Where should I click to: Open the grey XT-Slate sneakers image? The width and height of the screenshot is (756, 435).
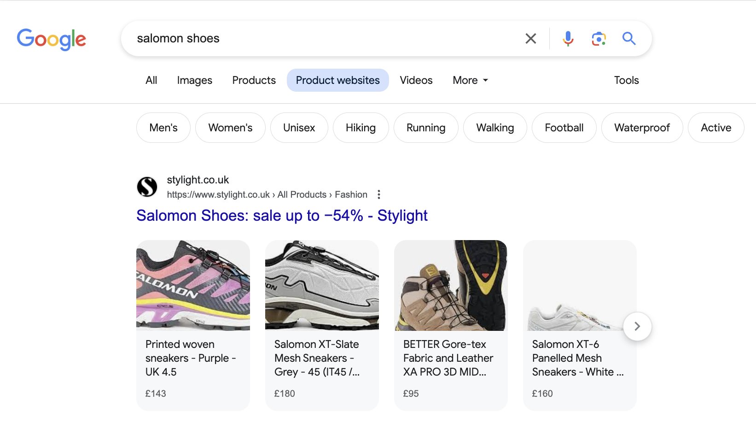pyautogui.click(x=322, y=285)
